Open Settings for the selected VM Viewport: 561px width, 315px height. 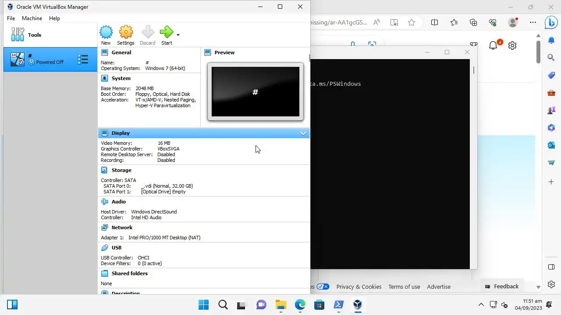click(126, 35)
